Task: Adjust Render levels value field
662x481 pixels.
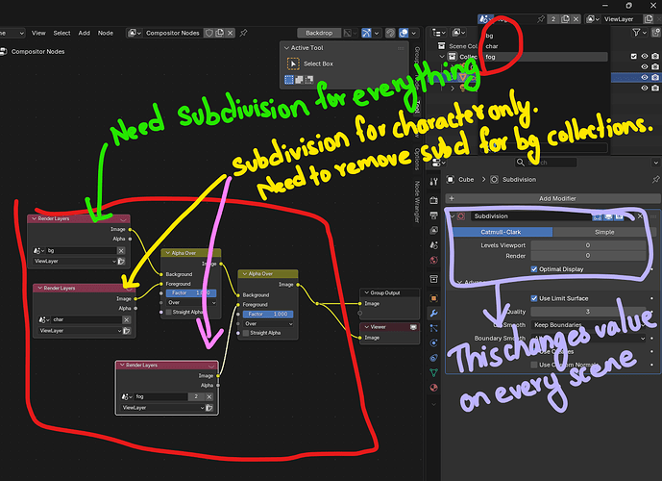Action: pos(588,256)
